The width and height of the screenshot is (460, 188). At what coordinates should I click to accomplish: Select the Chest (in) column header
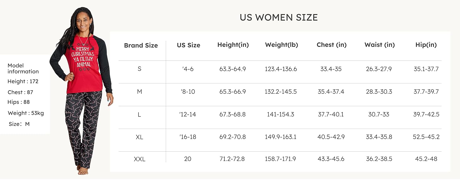[331, 45]
